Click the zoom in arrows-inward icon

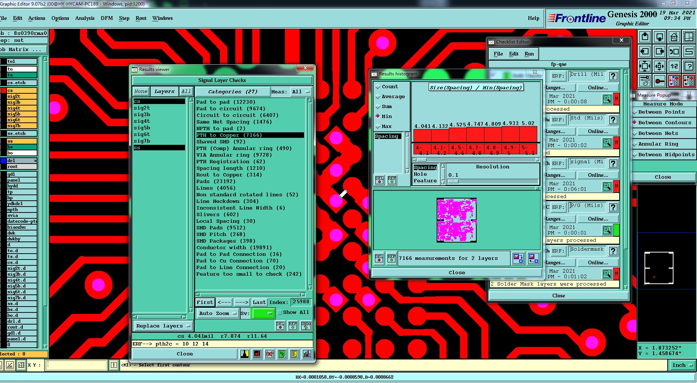(645, 66)
